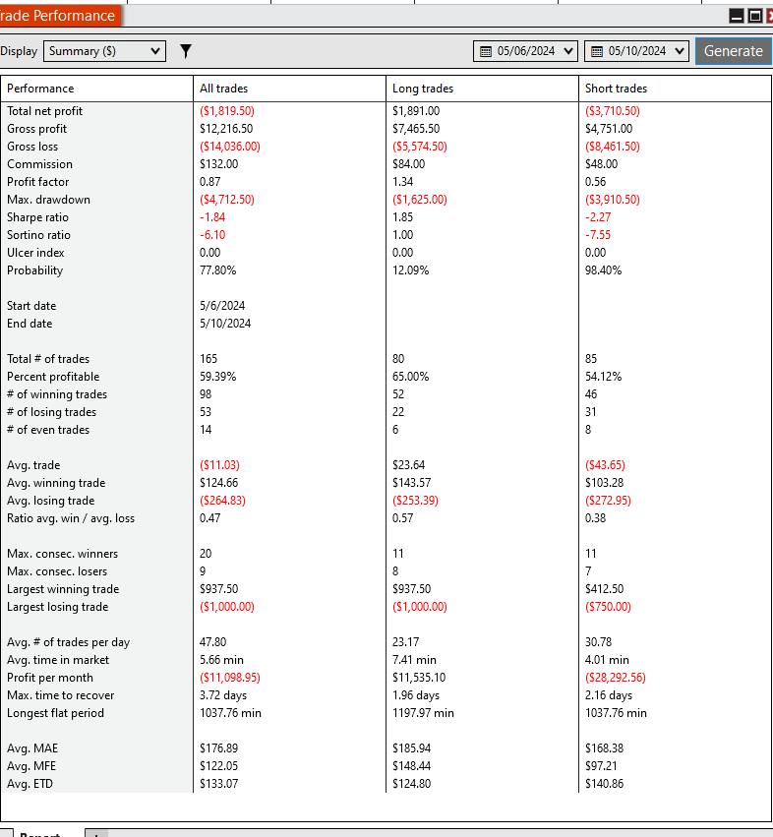
Task: Maximize the Trade Performance window
Action: click(755, 16)
